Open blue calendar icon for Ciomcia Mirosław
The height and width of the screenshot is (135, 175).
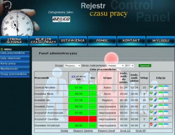(x=166, y=87)
